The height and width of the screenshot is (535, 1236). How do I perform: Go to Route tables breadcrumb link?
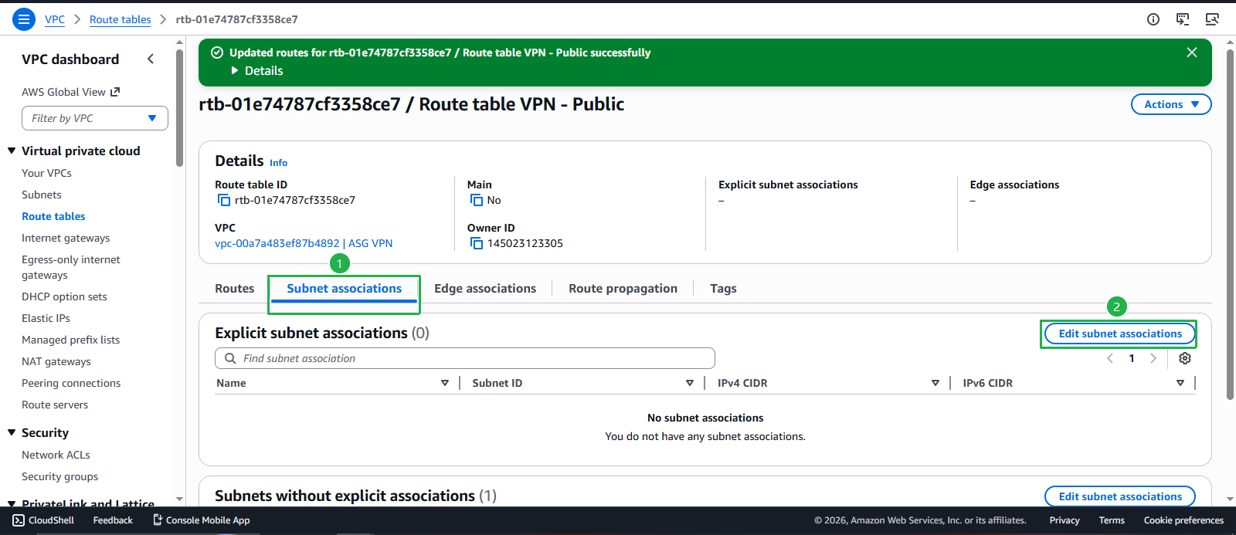[121, 19]
